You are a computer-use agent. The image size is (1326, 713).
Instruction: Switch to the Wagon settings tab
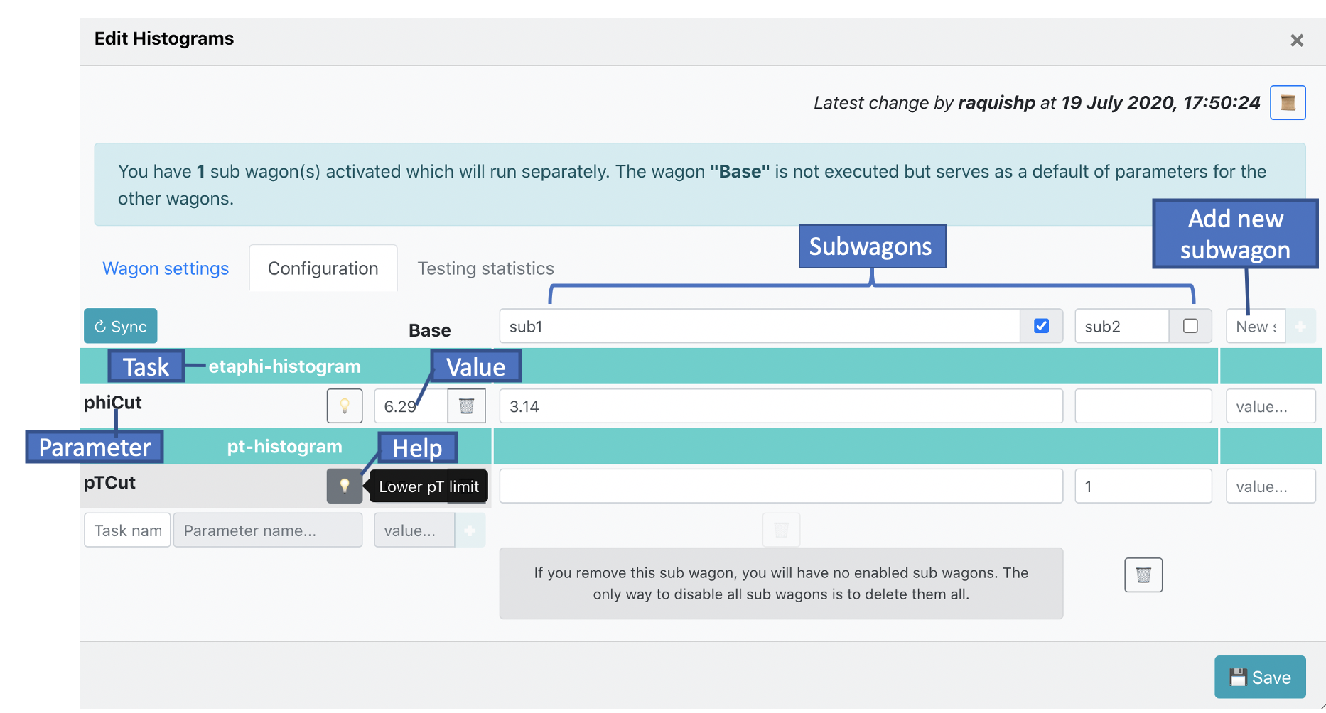[166, 268]
